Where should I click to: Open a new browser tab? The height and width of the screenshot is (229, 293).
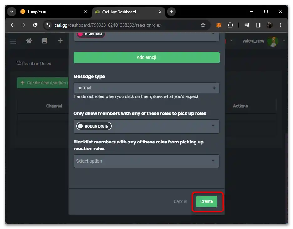point(171,12)
